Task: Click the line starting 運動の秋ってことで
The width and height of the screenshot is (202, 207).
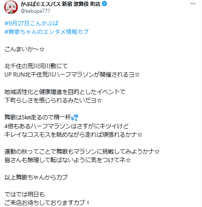Action: pos(82,152)
